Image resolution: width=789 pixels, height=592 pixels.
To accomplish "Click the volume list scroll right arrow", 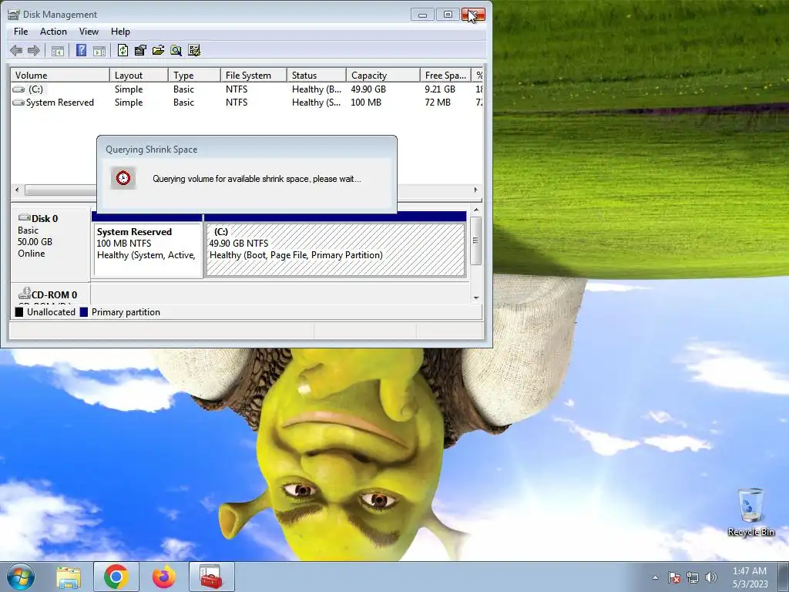I will click(x=475, y=190).
